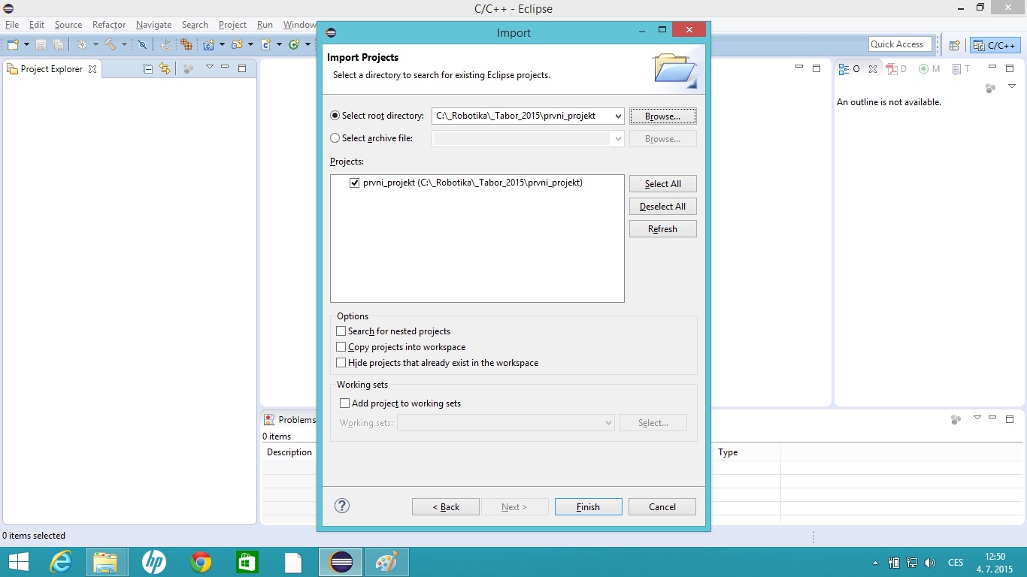This screenshot has height=577, width=1027.
Task: Click the Open Perspective icon
Action: 955,45
